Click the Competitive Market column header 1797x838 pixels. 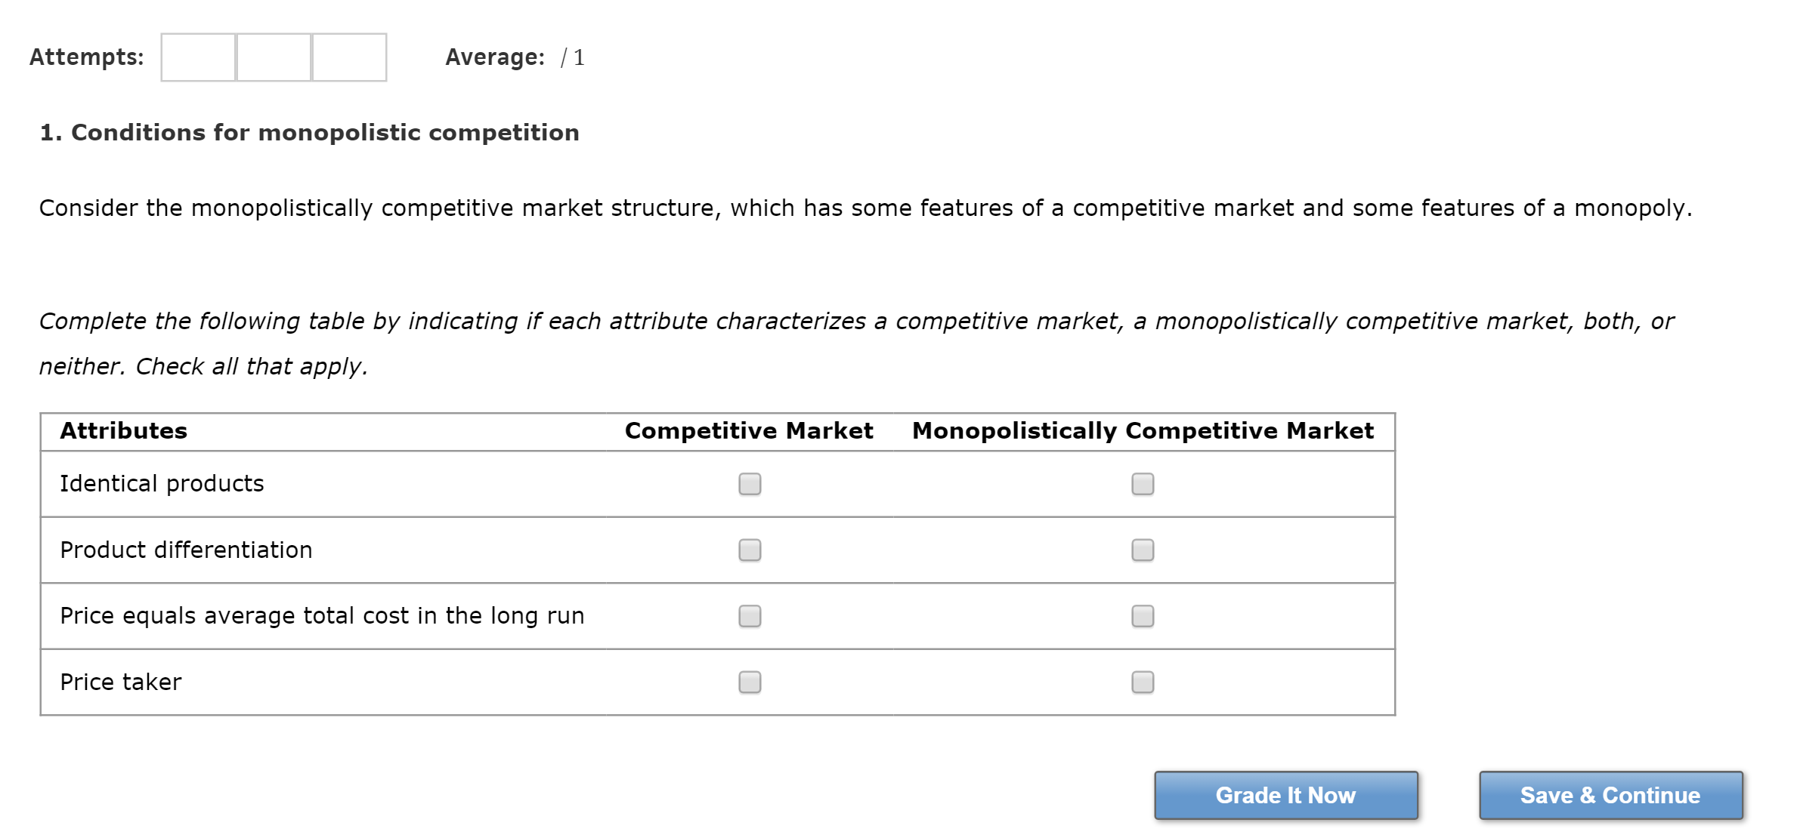coord(749,431)
